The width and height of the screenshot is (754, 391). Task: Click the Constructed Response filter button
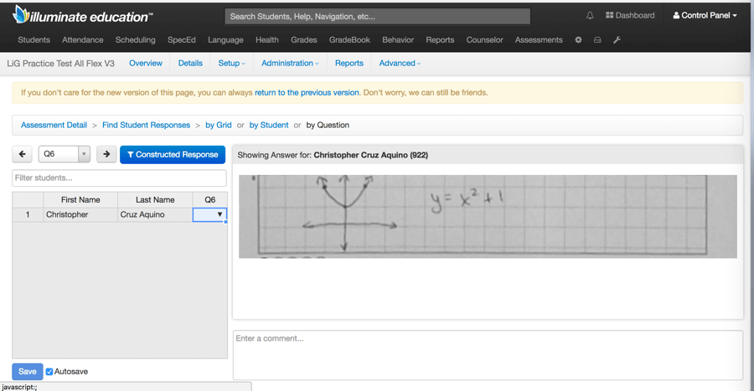tap(173, 154)
